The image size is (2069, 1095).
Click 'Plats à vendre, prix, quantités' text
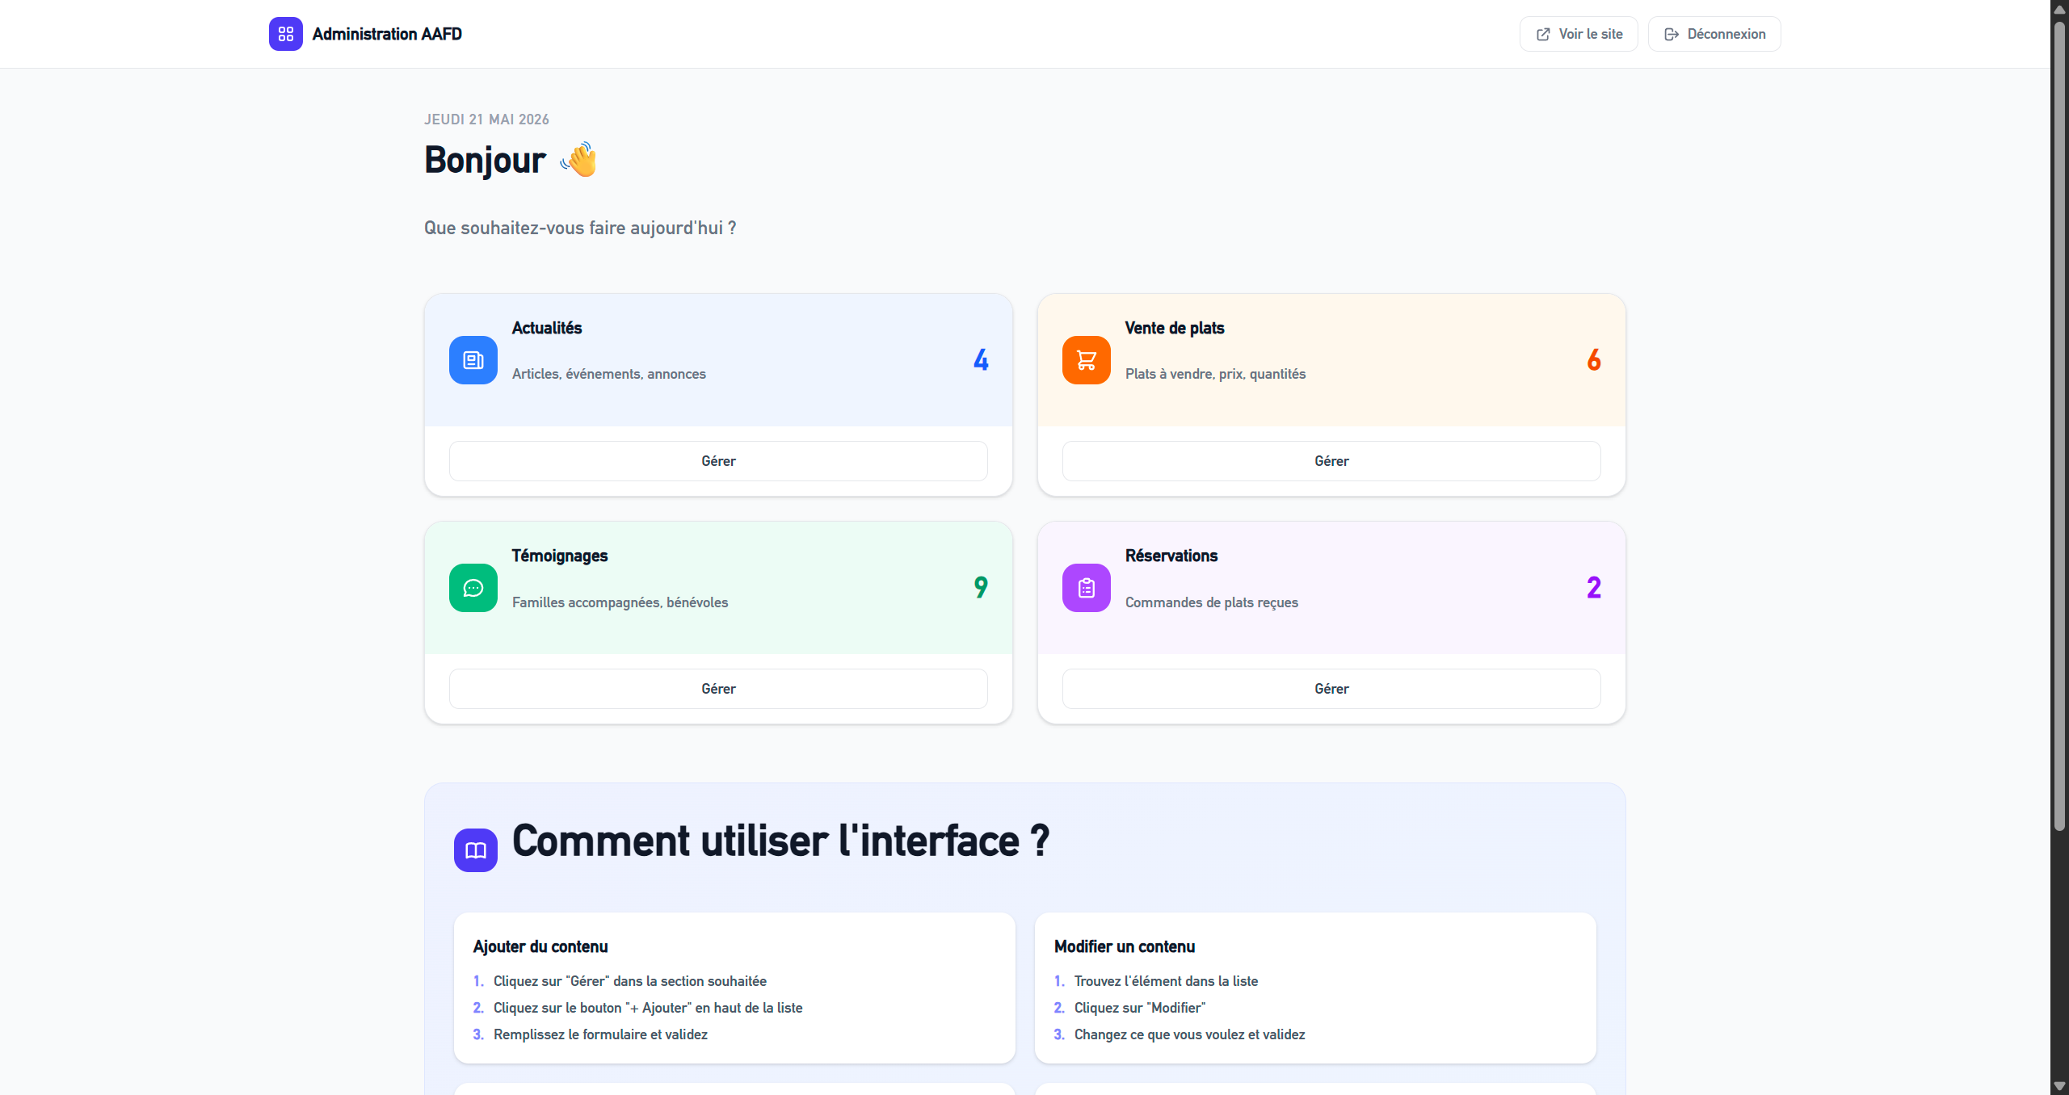click(x=1216, y=374)
